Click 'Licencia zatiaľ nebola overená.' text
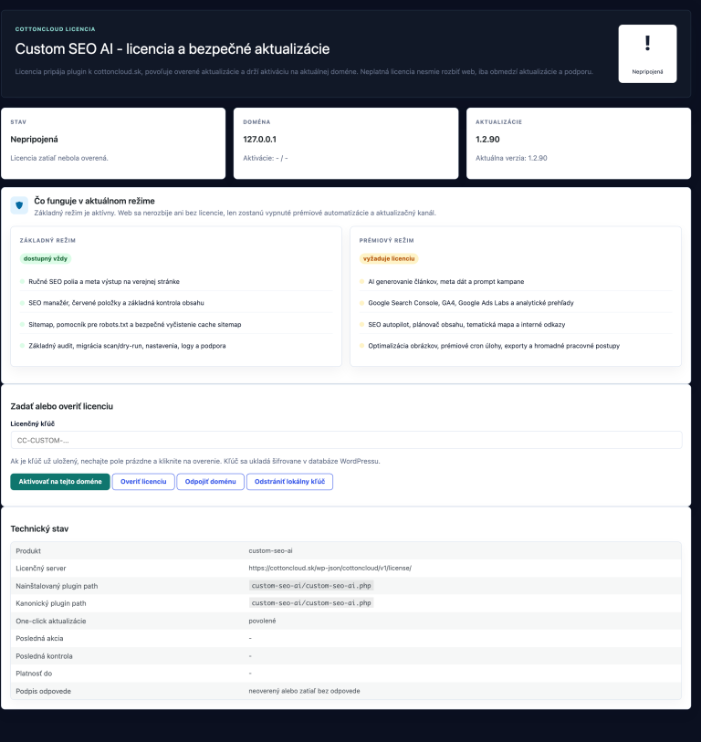The width and height of the screenshot is (701, 742). coord(59,158)
